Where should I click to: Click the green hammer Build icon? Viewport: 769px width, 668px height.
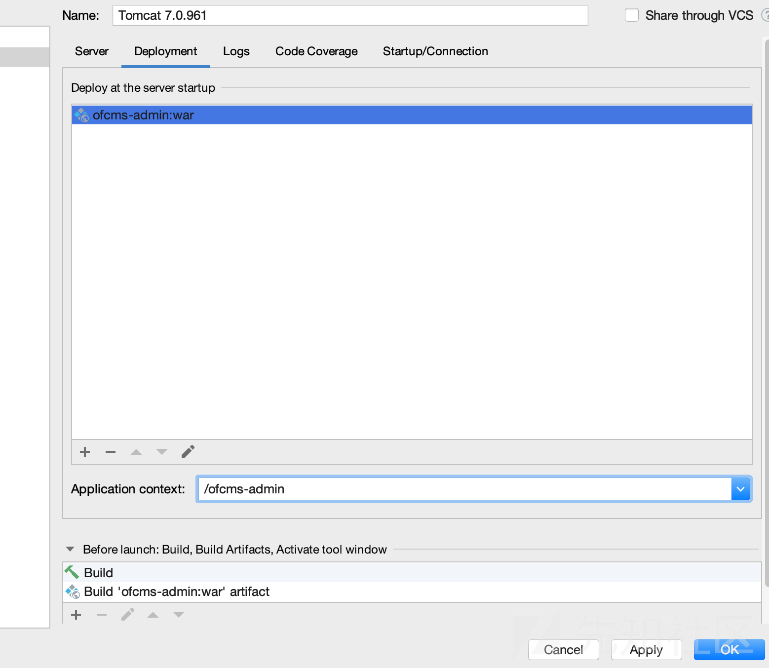click(x=72, y=572)
